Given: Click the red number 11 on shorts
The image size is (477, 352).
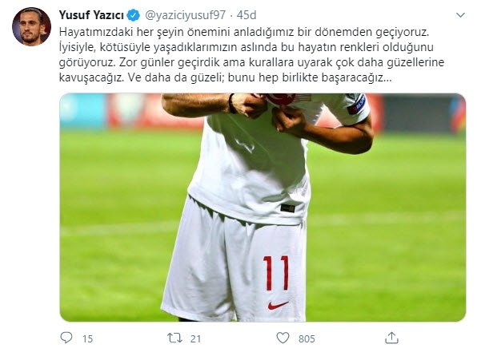Looking at the screenshot, I should 276,273.
